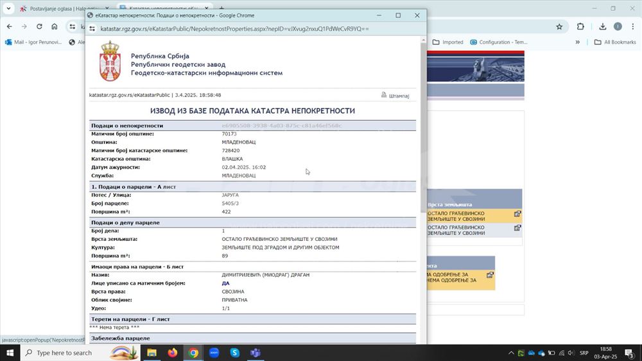Click parcel number 5405/3
The image size is (642, 361).
coord(230,203)
